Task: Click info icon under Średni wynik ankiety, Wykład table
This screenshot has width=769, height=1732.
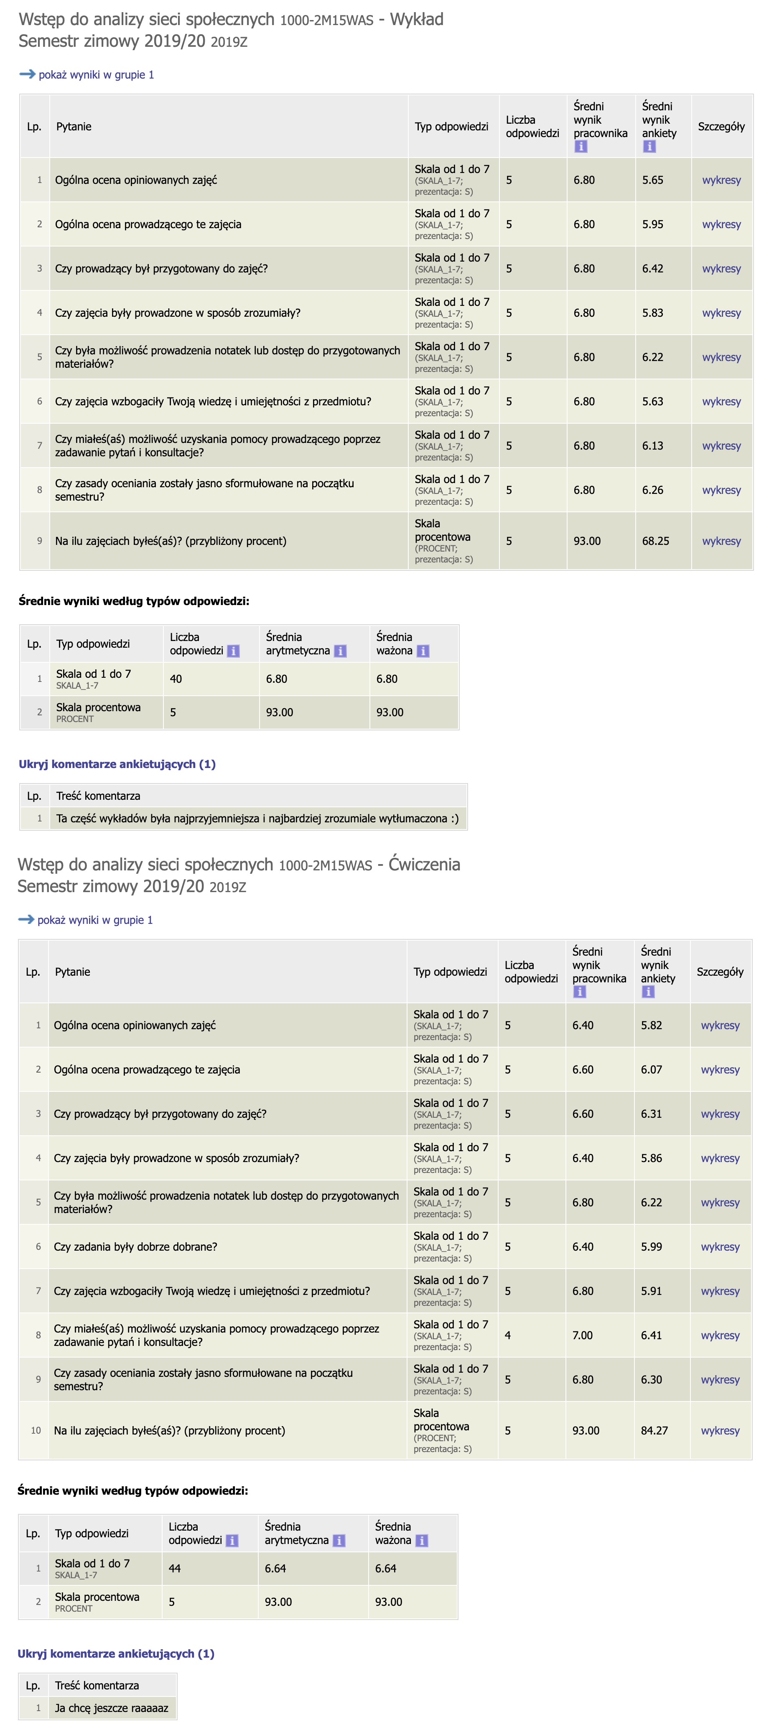Action: click(x=649, y=147)
